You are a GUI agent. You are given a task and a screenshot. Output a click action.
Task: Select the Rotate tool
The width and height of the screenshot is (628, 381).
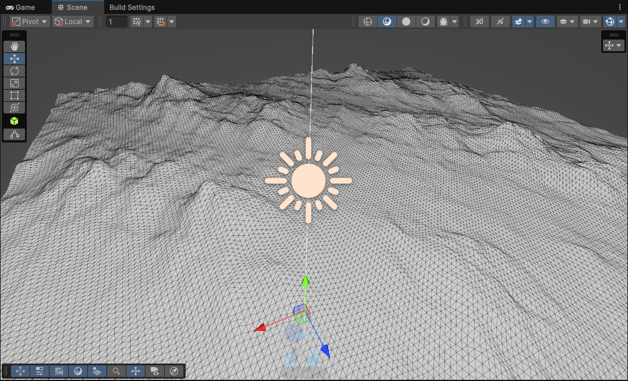[15, 71]
